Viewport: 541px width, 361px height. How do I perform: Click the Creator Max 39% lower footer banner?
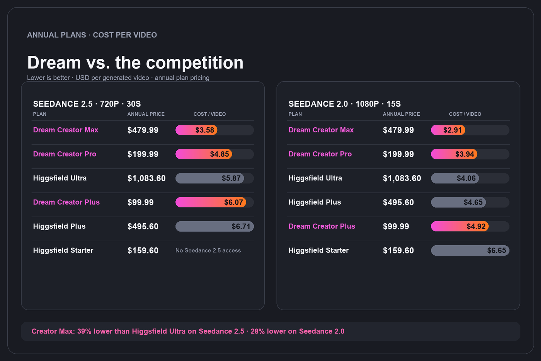point(270,332)
